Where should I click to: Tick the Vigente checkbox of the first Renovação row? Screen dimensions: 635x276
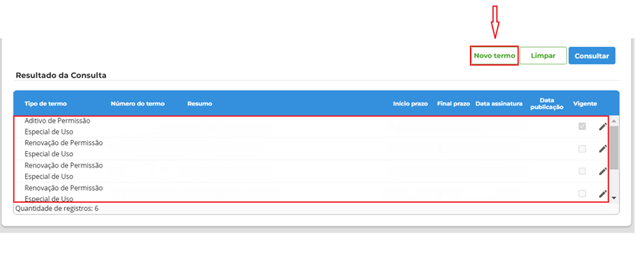tap(582, 149)
